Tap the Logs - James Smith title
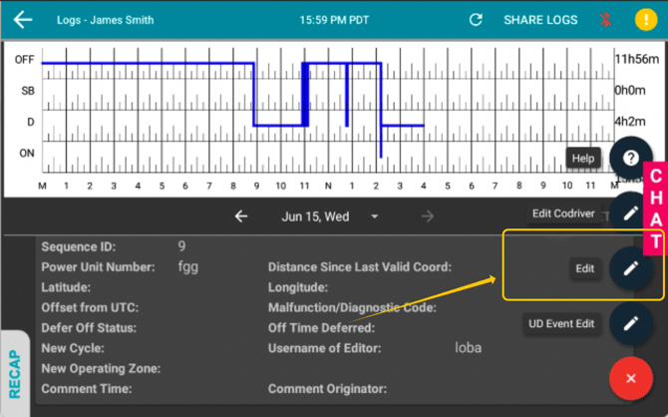668x417 pixels. point(106,20)
